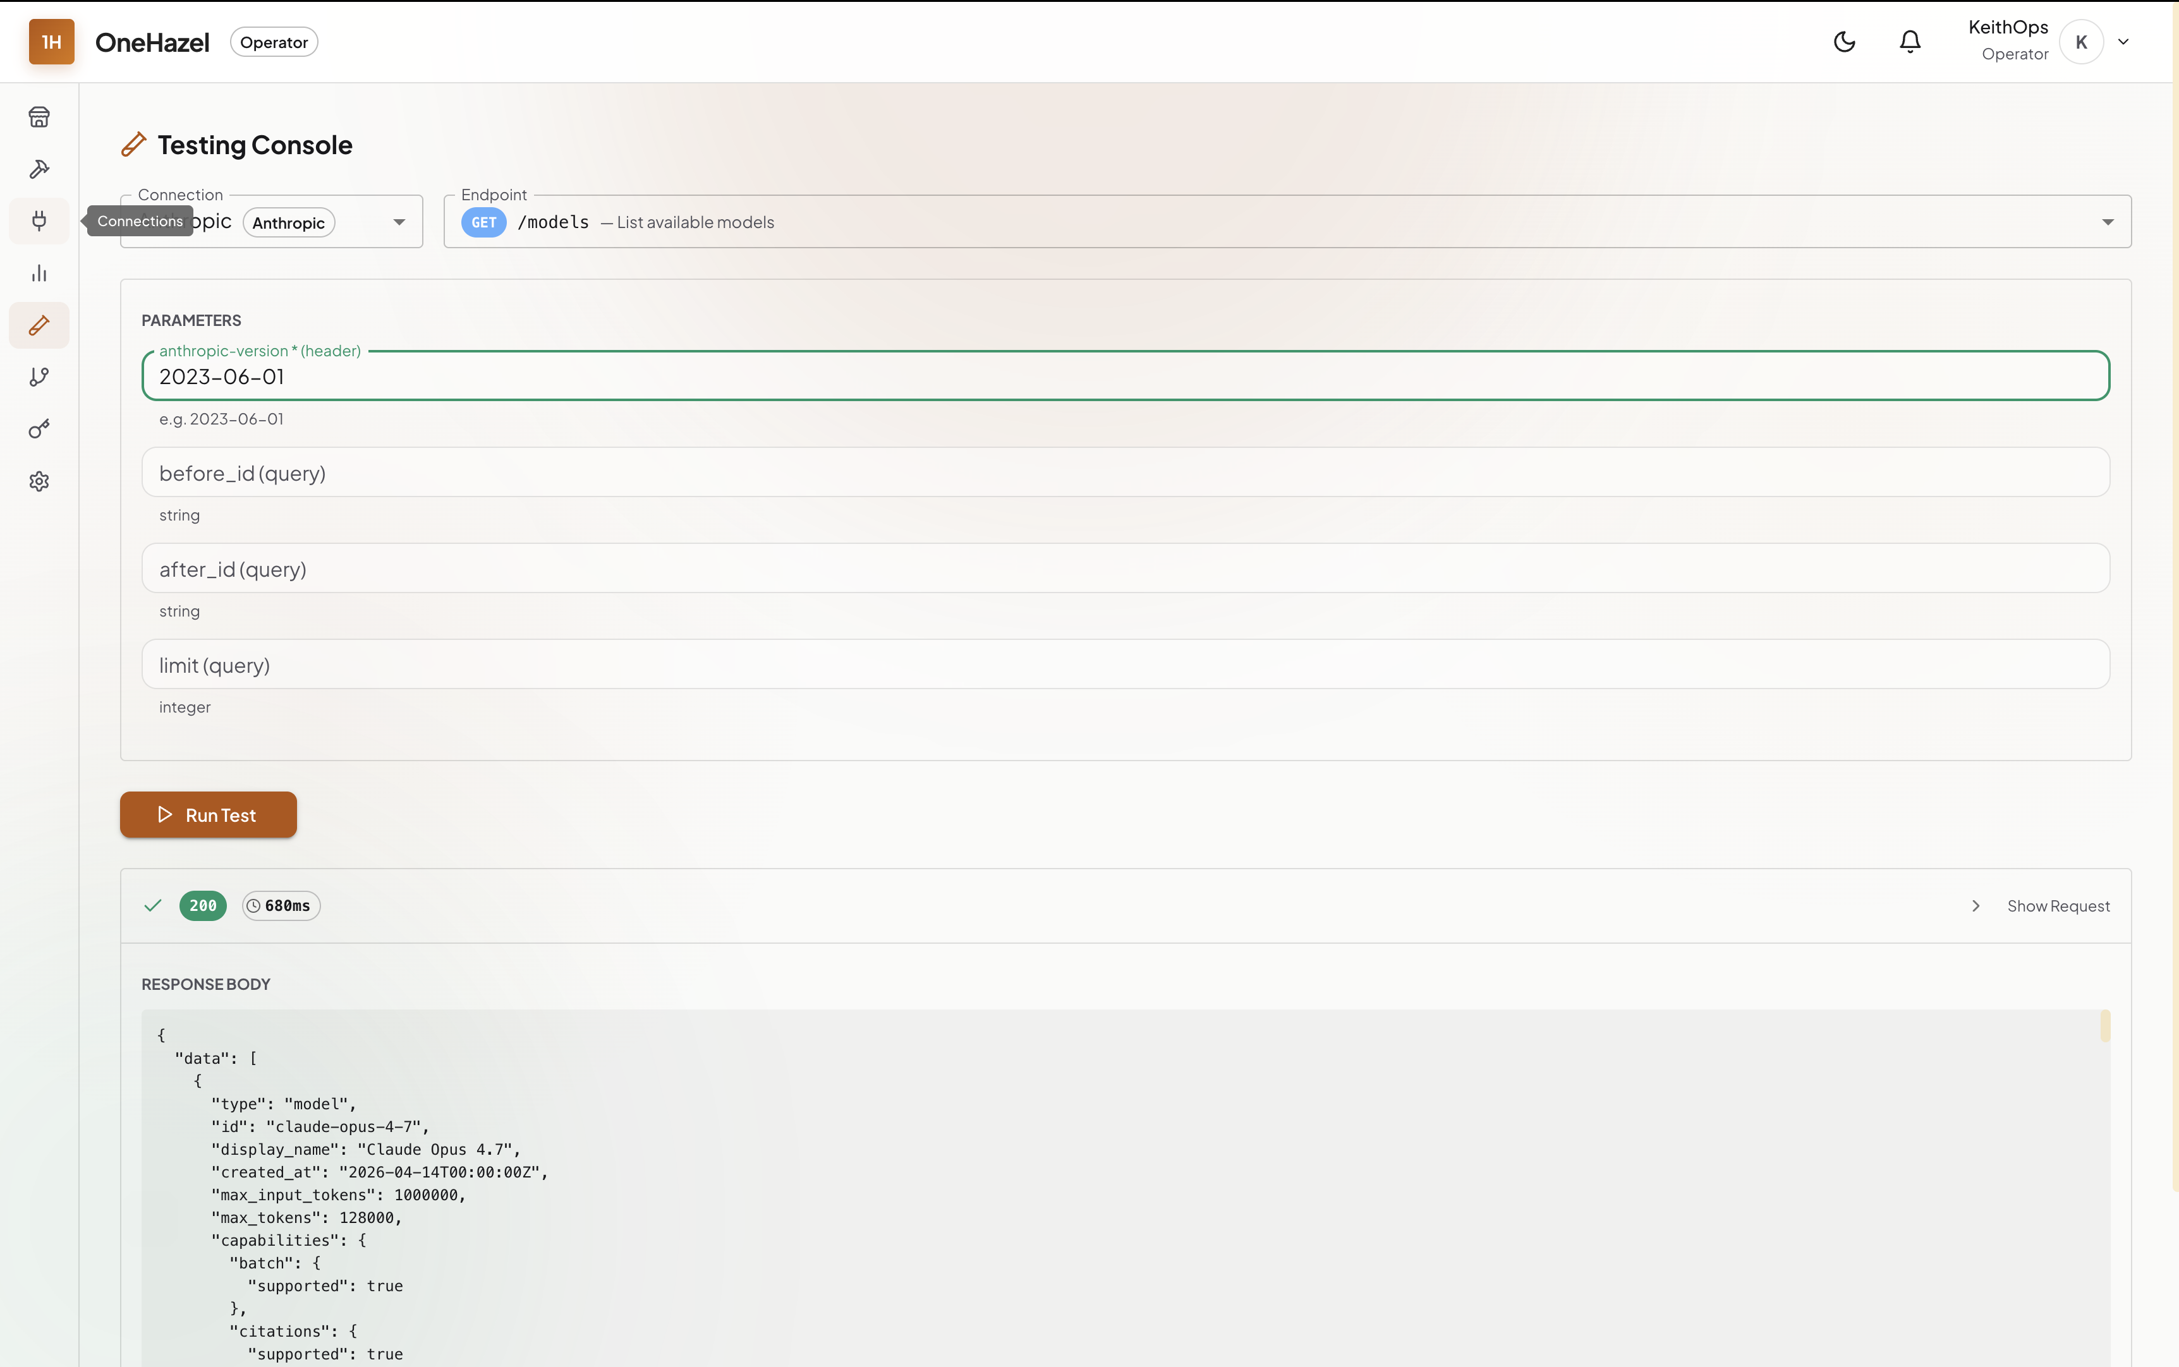Click the Operator role badge
Screen dimensions: 2179x1367
click(x=274, y=42)
